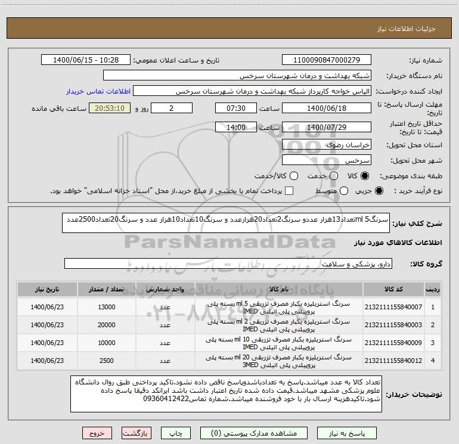The height and width of the screenshot is (444, 459).
Task: Click the 5 ml syringe product name
Action: [279, 308]
